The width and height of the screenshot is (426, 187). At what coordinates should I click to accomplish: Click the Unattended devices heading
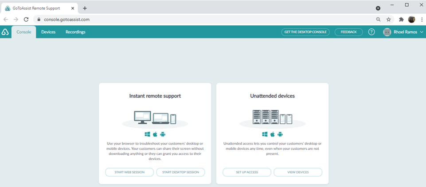coord(273,96)
